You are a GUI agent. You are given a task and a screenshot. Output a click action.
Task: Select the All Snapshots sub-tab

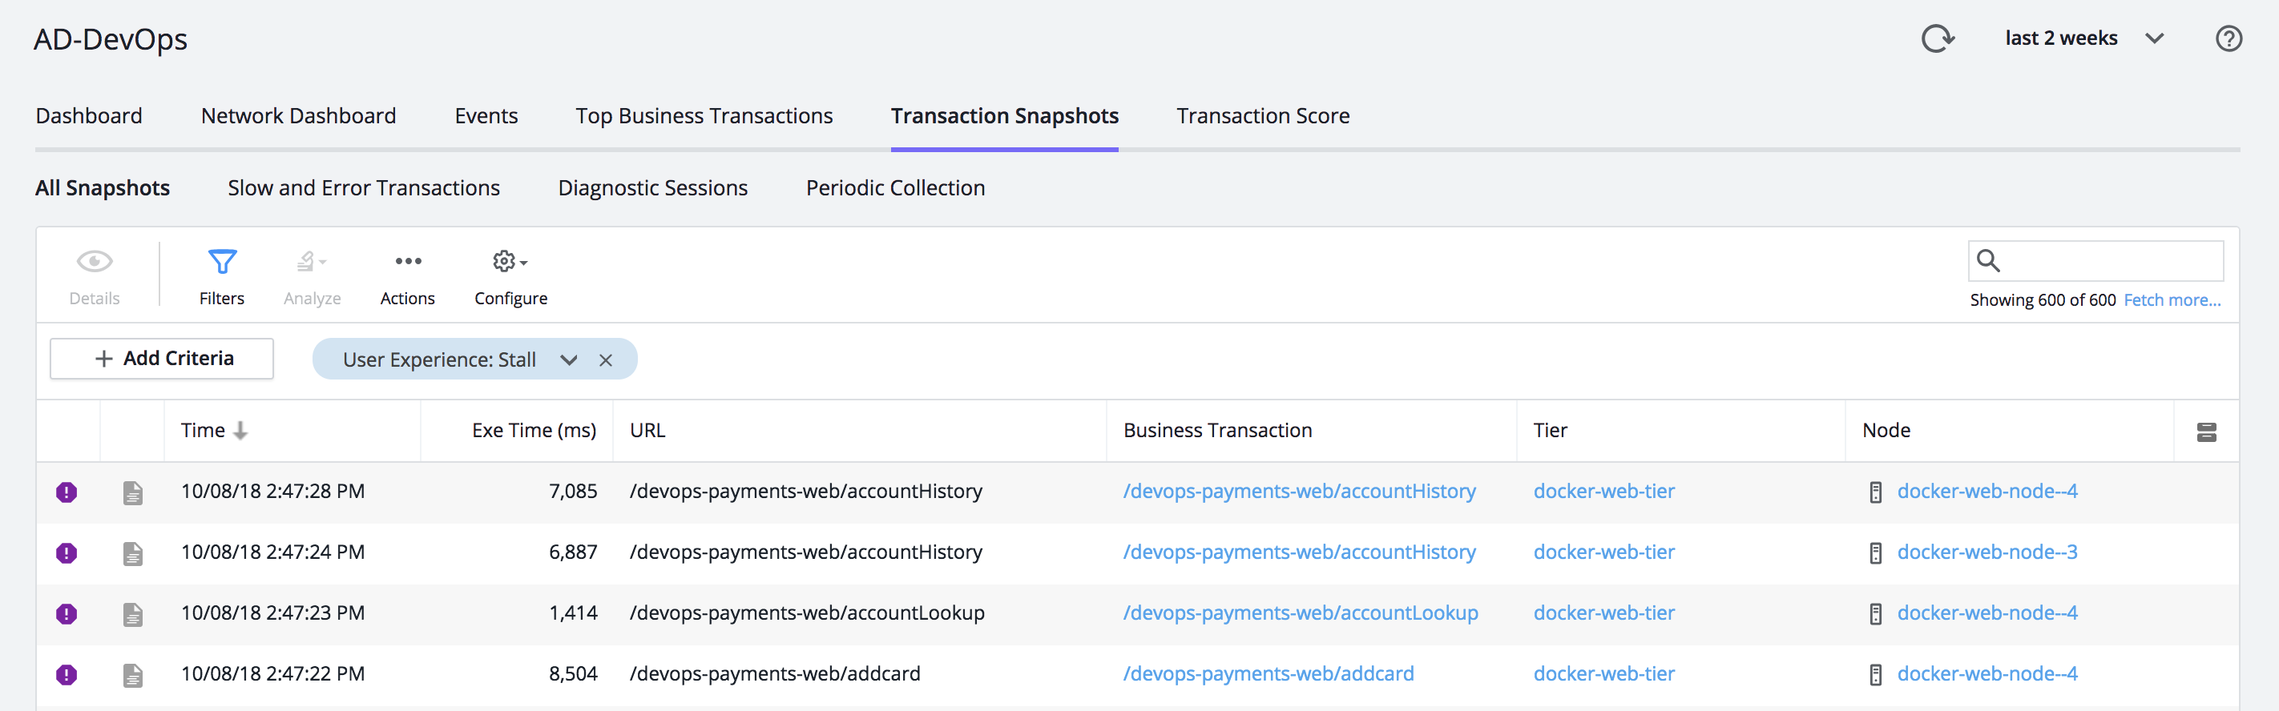click(x=102, y=188)
